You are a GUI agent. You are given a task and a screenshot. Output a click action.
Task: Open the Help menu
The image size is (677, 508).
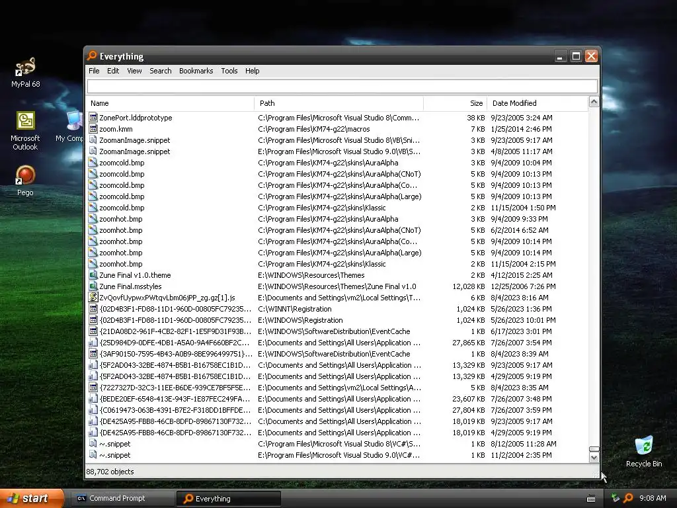[x=252, y=71]
